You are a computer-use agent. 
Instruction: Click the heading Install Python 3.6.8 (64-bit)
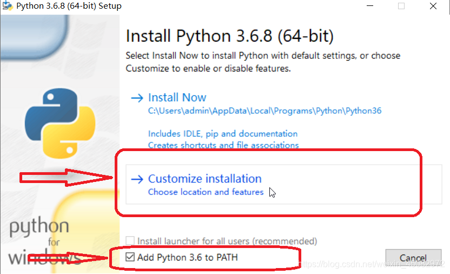[229, 36]
